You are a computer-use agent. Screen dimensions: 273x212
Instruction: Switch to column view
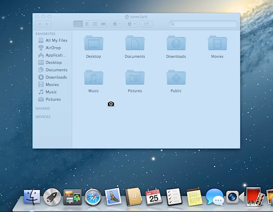[95, 24]
